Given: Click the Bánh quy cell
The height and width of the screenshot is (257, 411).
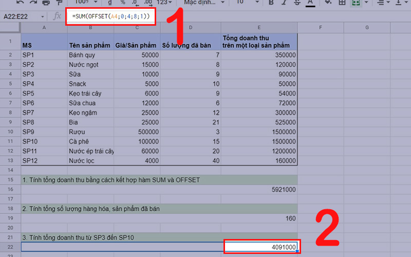Looking at the screenshot, I should tap(90, 55).
